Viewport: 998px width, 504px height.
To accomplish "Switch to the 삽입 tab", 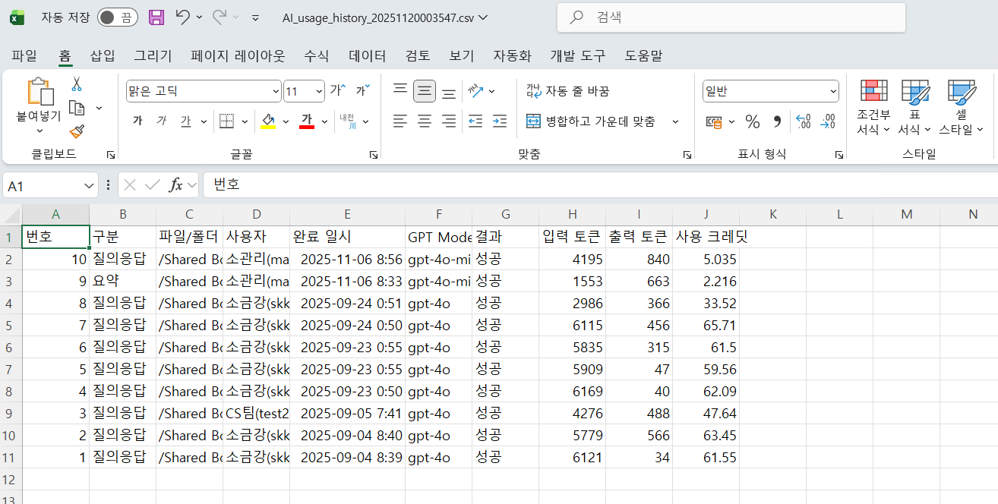I will (x=103, y=55).
